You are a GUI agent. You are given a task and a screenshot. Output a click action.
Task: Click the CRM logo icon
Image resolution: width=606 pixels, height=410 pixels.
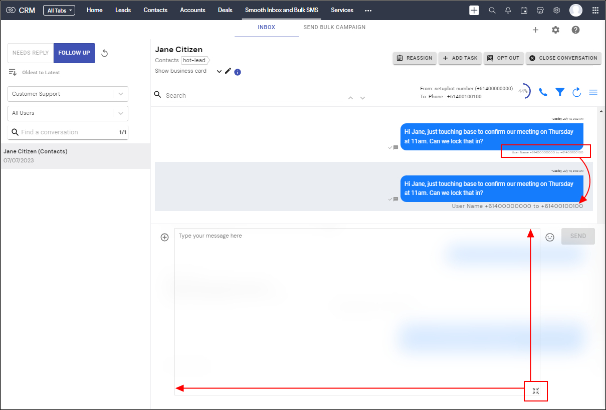pyautogui.click(x=11, y=10)
